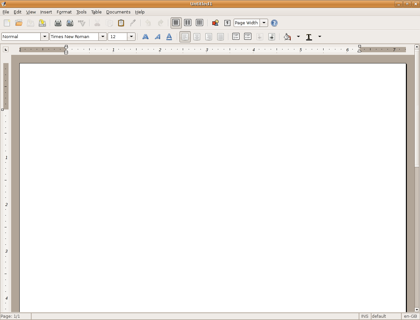The image size is (420, 320).
Task: Open the font color dropdown arrow
Action: point(320,36)
